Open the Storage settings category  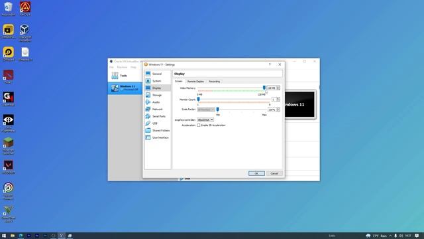click(158, 95)
